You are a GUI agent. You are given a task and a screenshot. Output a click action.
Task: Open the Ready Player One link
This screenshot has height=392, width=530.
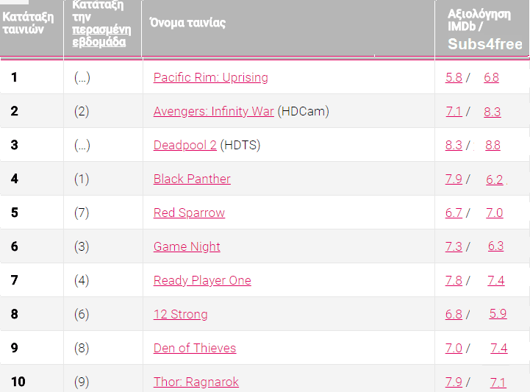(x=202, y=280)
